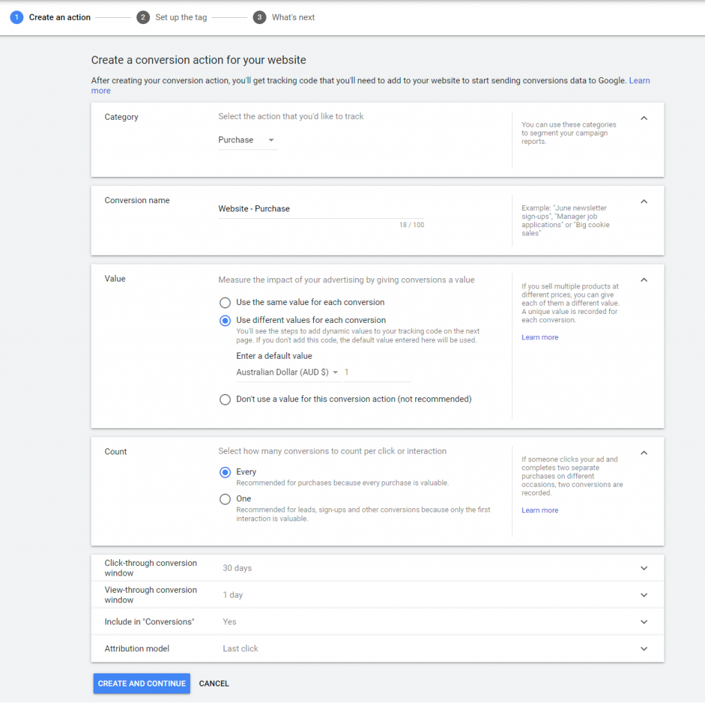The image size is (705, 703).
Task: Click the 'Yes' value for Include in Conversions
Action: coord(229,622)
